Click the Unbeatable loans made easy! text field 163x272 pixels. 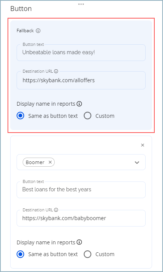tap(81, 53)
